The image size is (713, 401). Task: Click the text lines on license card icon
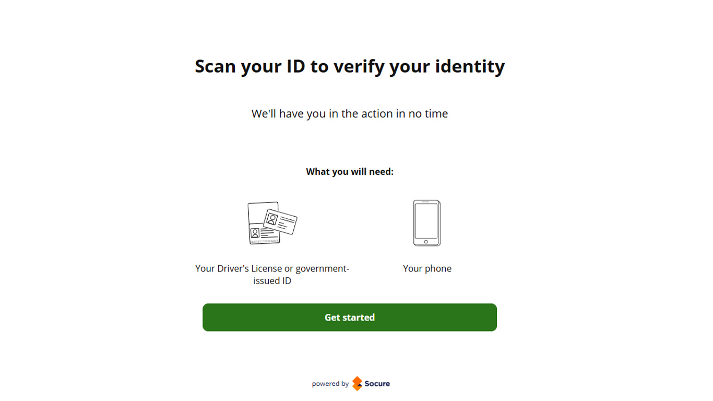[x=286, y=224]
